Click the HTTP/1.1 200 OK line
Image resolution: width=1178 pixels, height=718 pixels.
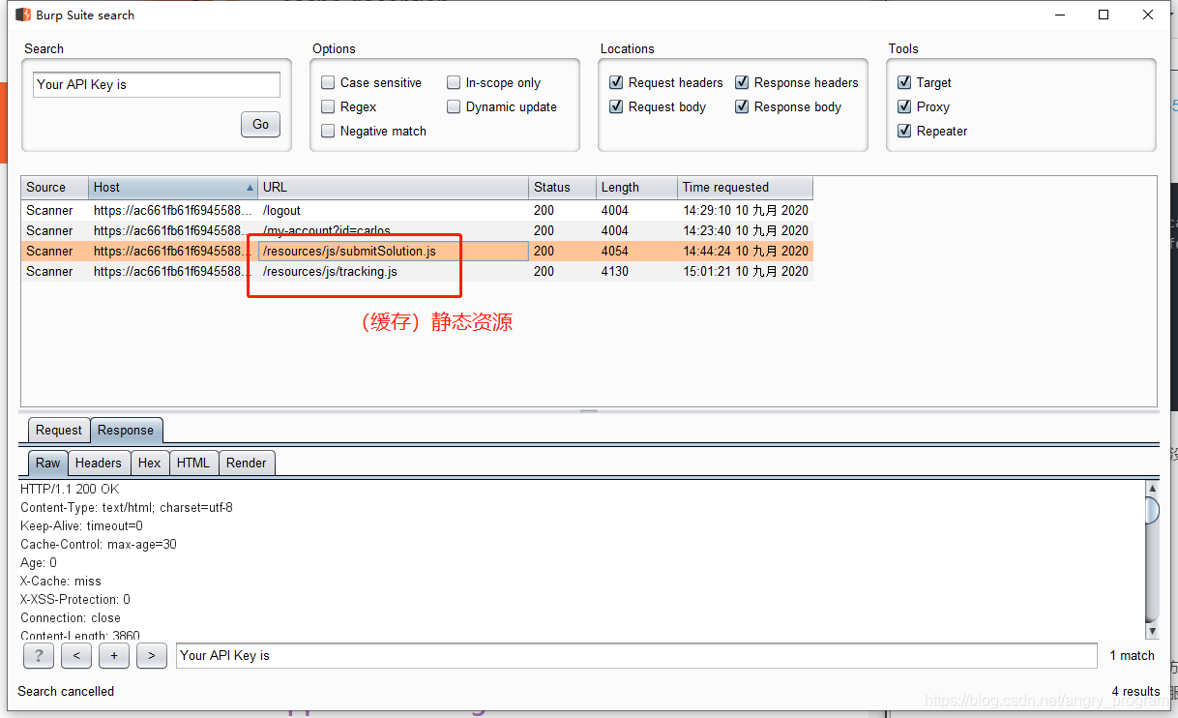pyautogui.click(x=70, y=489)
